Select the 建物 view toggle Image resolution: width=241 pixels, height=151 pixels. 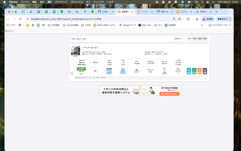click(189, 39)
